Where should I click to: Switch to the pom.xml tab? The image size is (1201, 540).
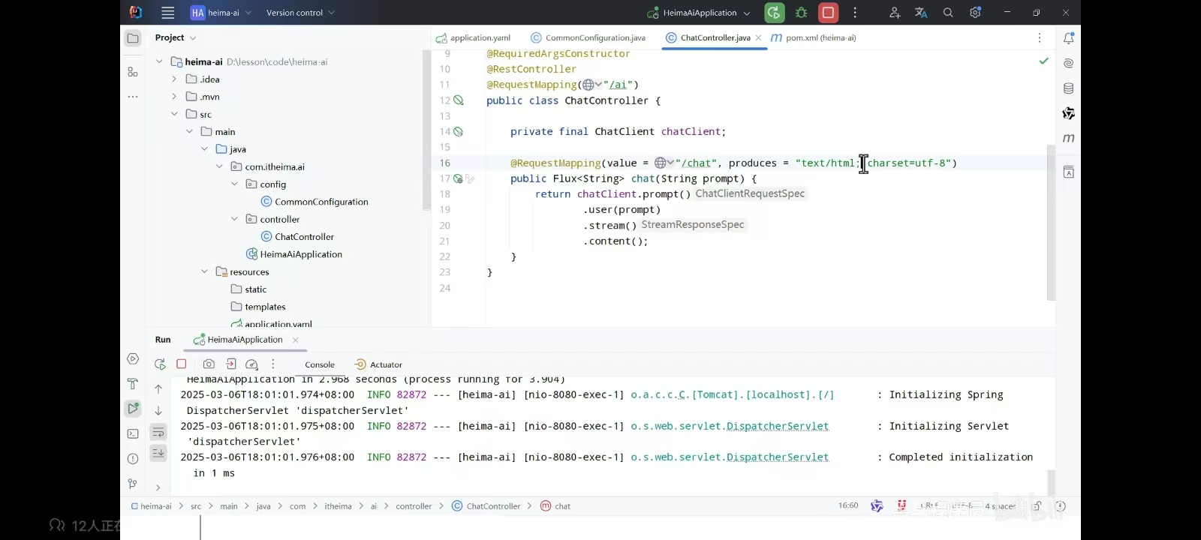[x=814, y=37]
